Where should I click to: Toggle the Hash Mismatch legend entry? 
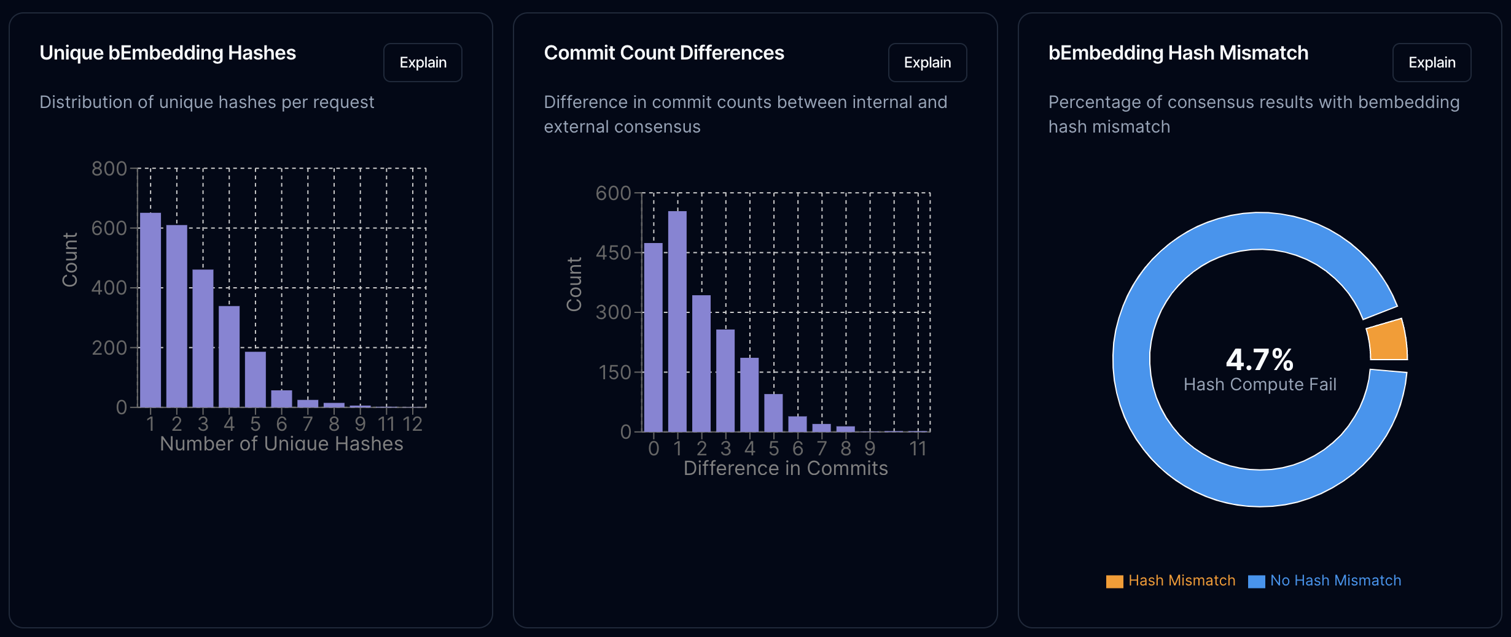coord(1171,581)
